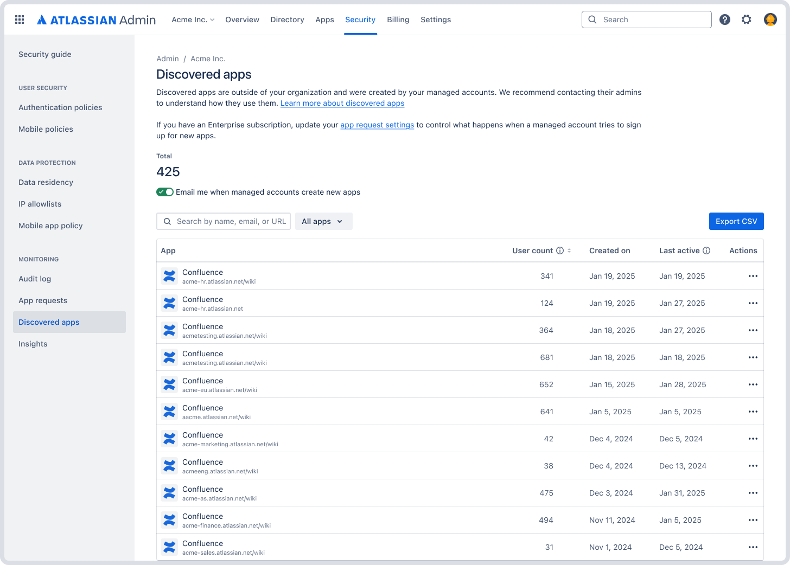Screen dimensions: 790x565
Task: Click Confluence icon of acme-marketing.atlassian.net/wiki row
Action: pos(169,439)
